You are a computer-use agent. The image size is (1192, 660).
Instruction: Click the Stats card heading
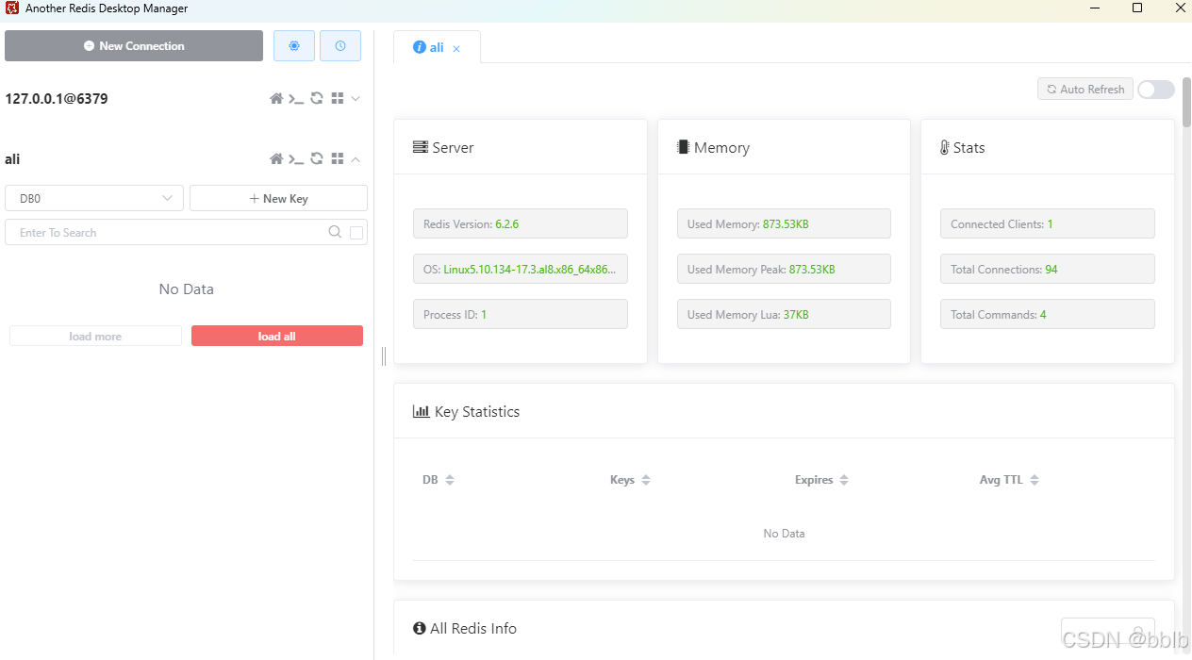(962, 147)
